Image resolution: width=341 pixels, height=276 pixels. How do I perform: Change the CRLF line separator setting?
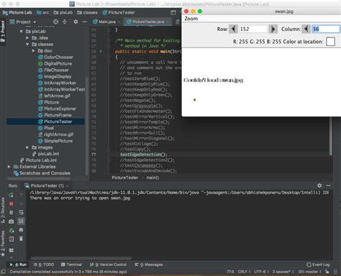[244, 272]
